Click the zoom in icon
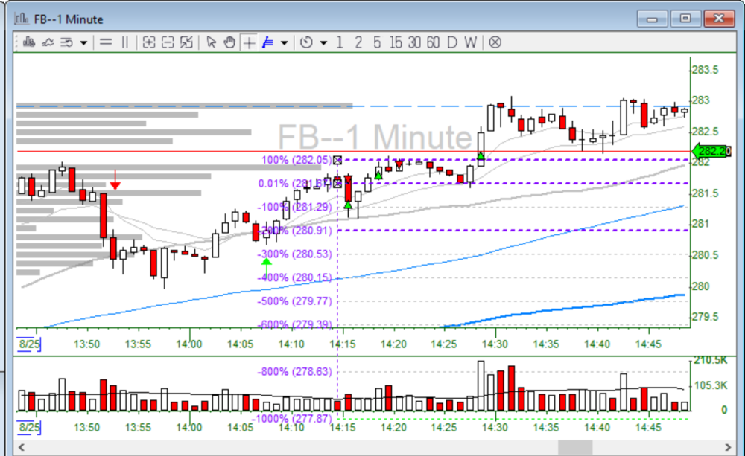 tap(149, 42)
